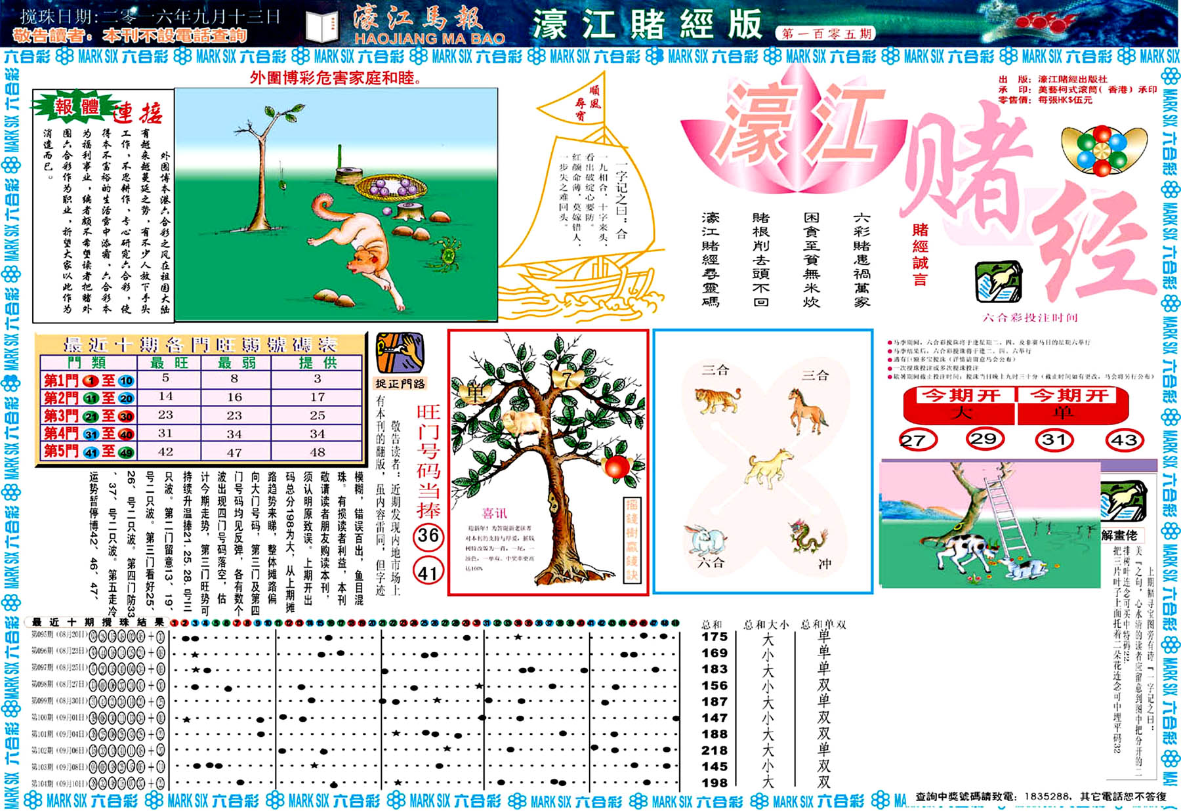This screenshot has width=1181, height=811.
Task: Click the 最旺 column header
Action: (169, 363)
